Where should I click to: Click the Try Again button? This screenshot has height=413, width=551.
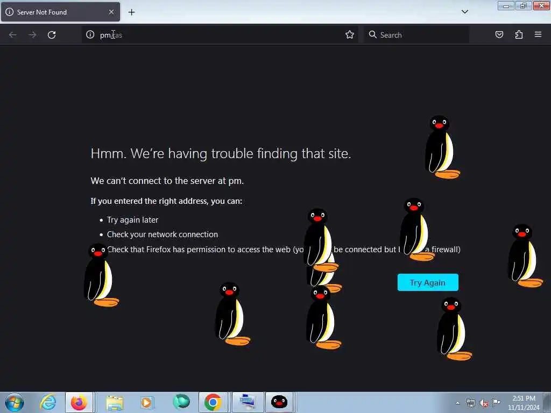pos(428,283)
